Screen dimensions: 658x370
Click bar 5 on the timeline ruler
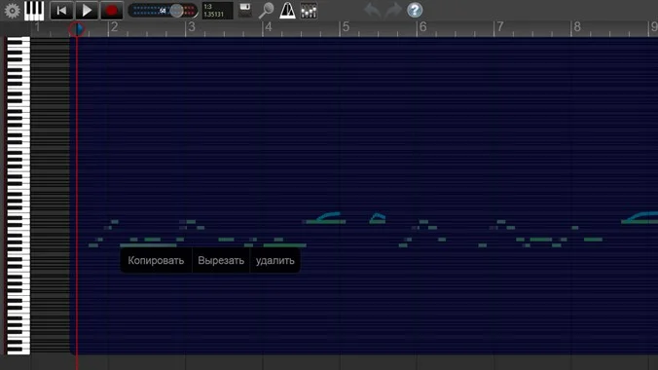tap(346, 27)
